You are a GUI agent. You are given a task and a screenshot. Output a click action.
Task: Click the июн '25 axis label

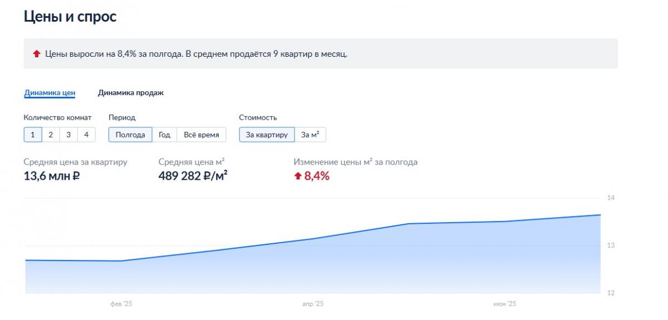click(505, 304)
